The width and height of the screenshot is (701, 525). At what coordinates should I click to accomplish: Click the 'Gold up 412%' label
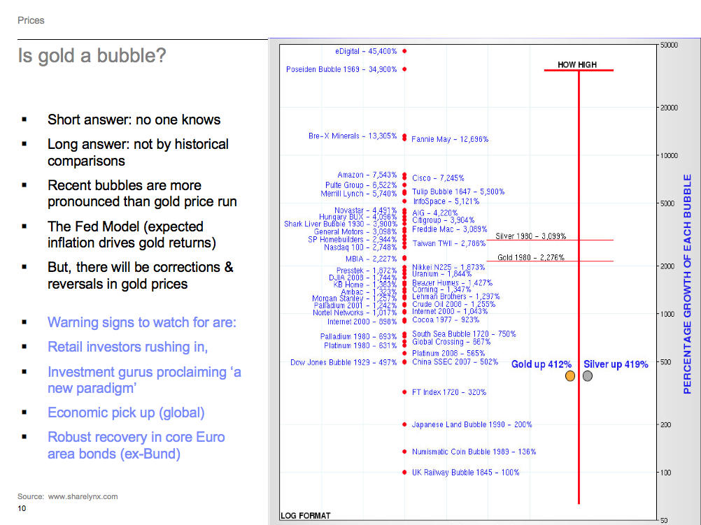click(541, 364)
